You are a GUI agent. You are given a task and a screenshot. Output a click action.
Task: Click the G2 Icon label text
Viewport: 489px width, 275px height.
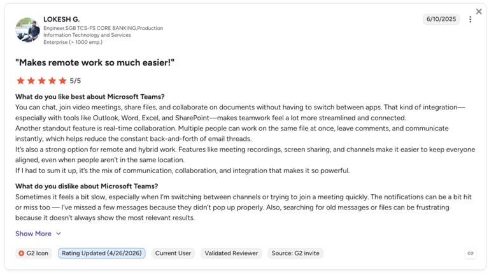[37, 253]
